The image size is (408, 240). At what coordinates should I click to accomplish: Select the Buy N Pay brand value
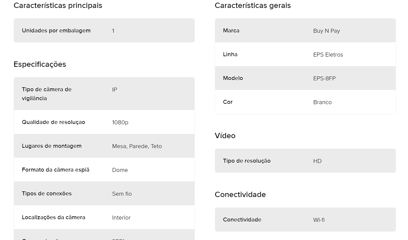coord(326,31)
